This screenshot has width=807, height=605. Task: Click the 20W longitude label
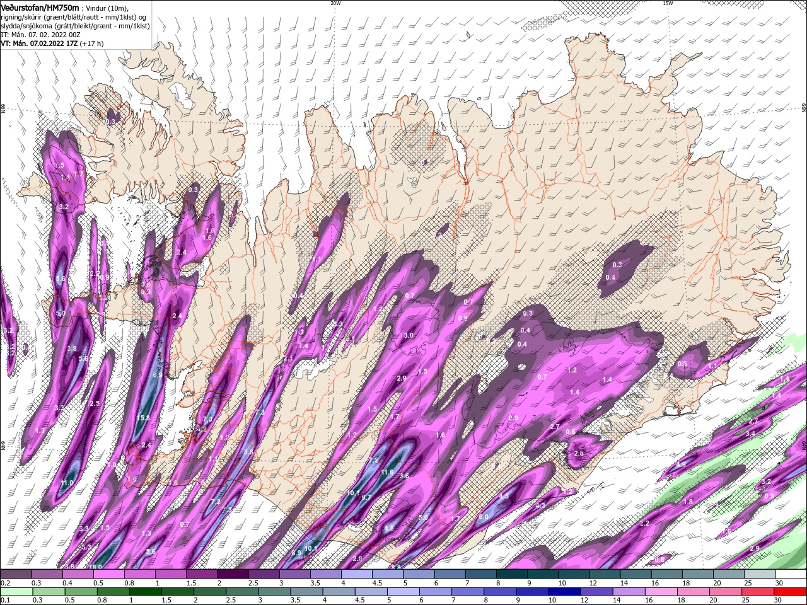click(335, 3)
